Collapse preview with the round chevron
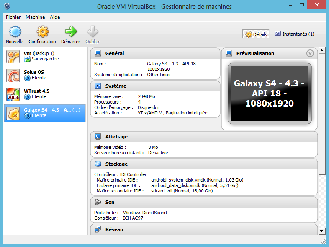Viewport: 329px width, 247px height. pyautogui.click(x=310, y=53)
